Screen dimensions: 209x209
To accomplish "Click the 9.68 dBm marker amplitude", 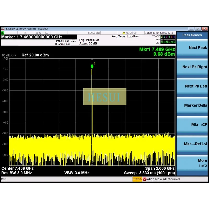I will click(164, 54).
